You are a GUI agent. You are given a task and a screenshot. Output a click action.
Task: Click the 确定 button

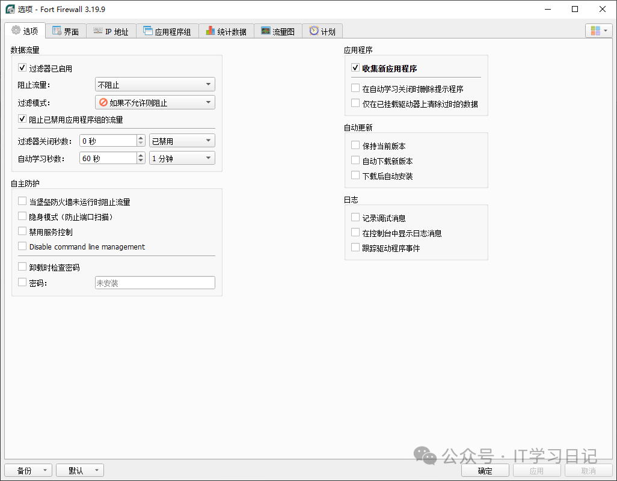485,471
